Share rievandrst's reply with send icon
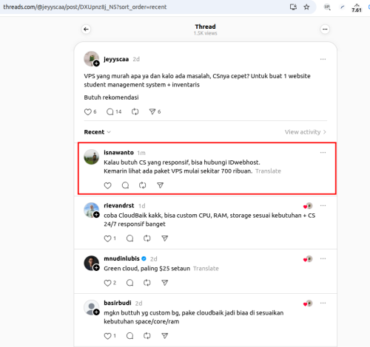The height and width of the screenshot is (347, 370). pos(165,238)
